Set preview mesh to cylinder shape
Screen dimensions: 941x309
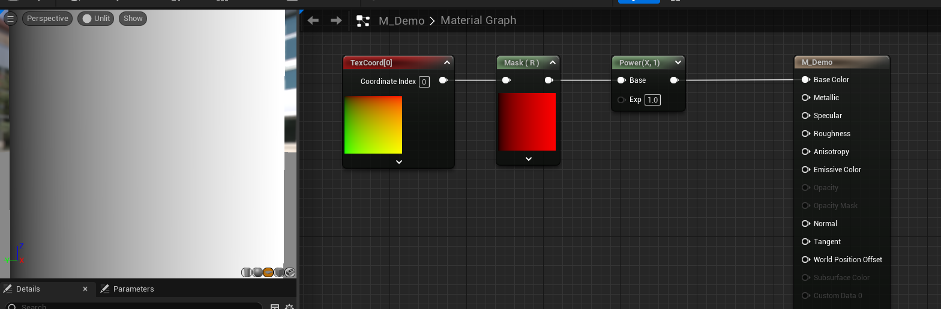click(x=247, y=272)
